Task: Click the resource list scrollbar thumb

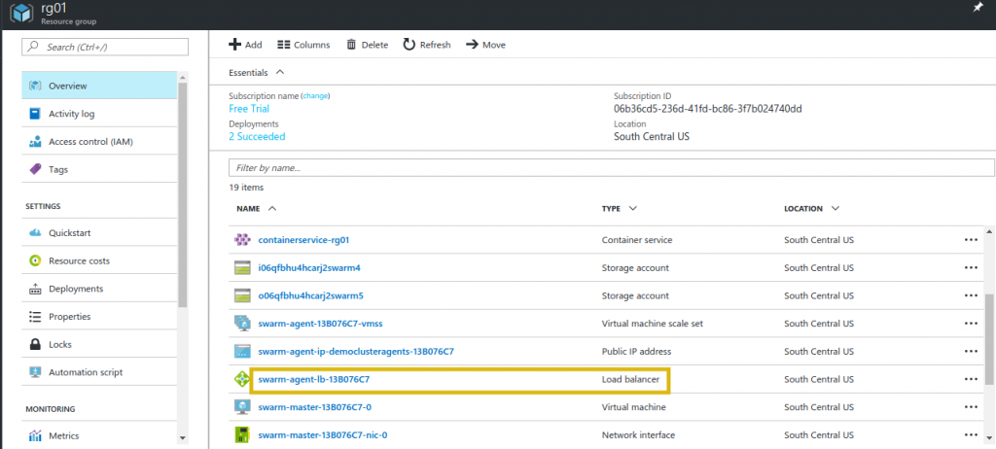Action: [x=989, y=339]
